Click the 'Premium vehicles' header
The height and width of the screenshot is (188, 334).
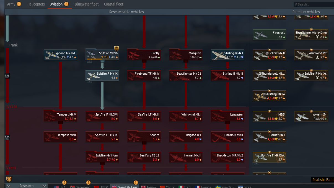point(306,12)
